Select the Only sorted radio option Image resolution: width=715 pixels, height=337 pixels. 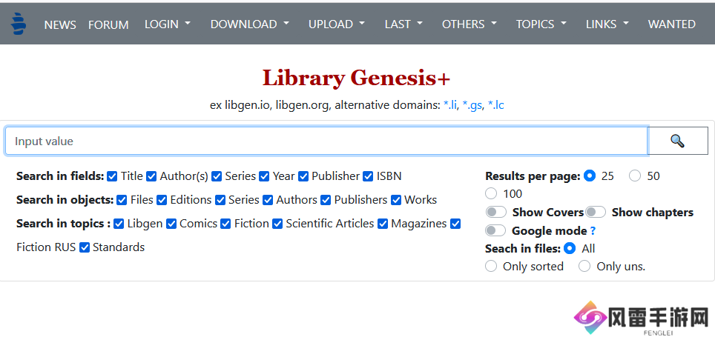click(x=491, y=266)
